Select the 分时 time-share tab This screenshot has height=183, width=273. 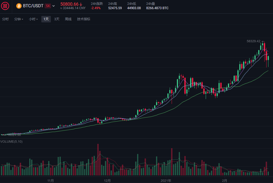[5, 19]
